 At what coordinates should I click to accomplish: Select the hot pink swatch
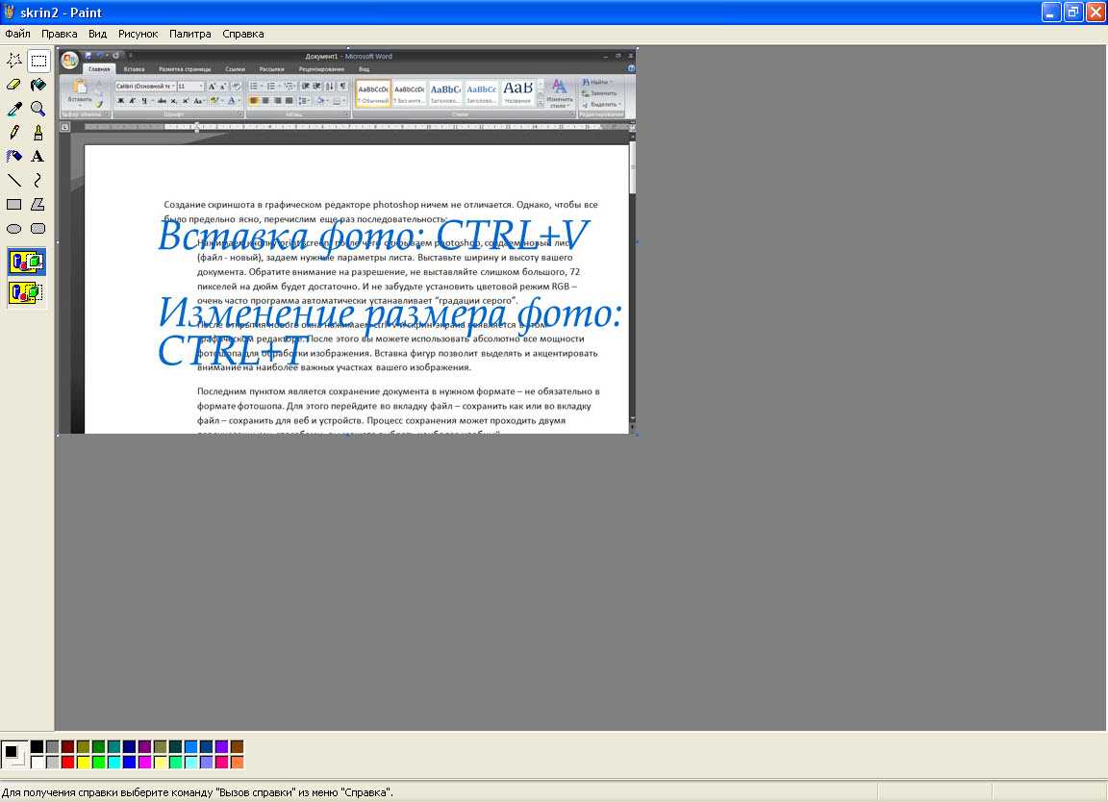pyautogui.click(x=222, y=763)
